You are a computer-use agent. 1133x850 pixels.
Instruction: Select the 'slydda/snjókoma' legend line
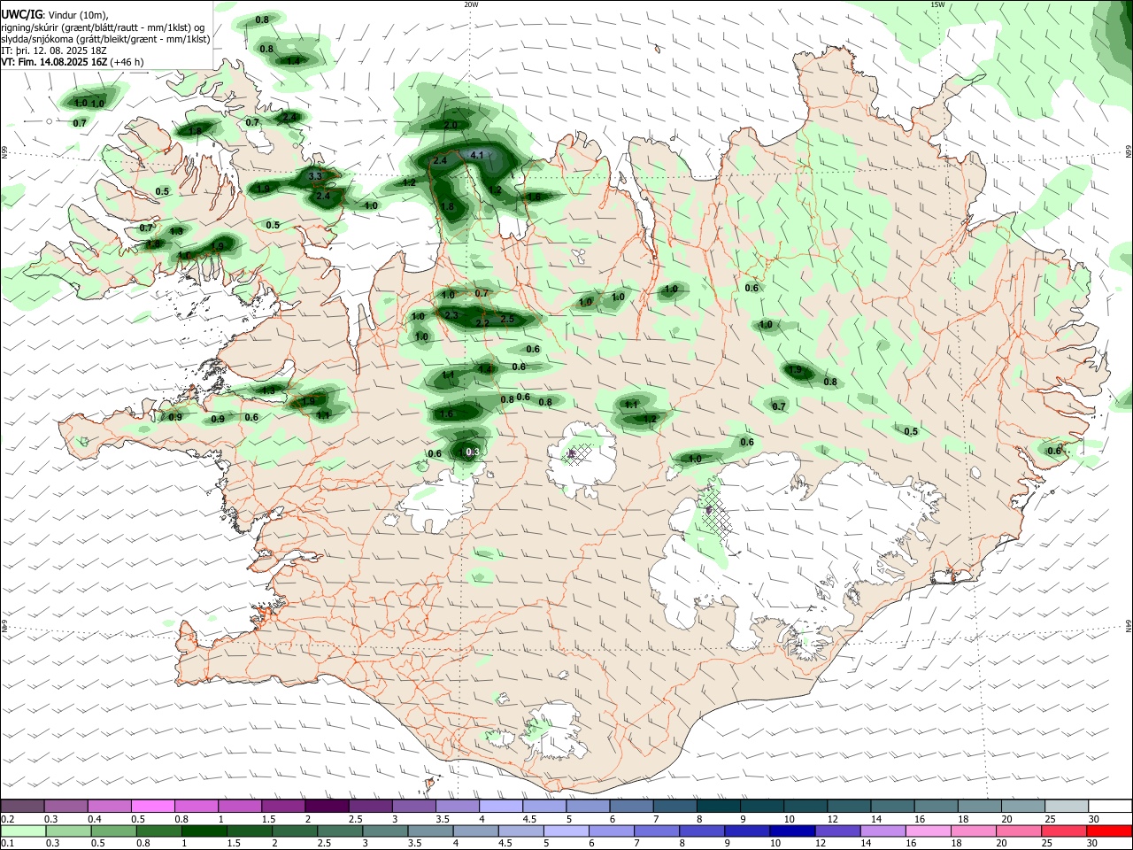click(x=105, y=39)
